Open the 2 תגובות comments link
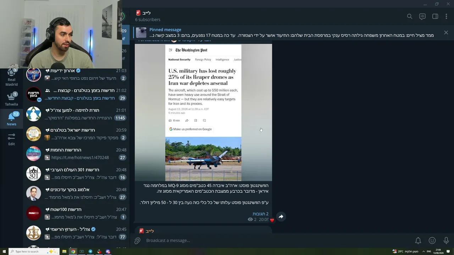The height and width of the screenshot is (255, 454). 260,214
